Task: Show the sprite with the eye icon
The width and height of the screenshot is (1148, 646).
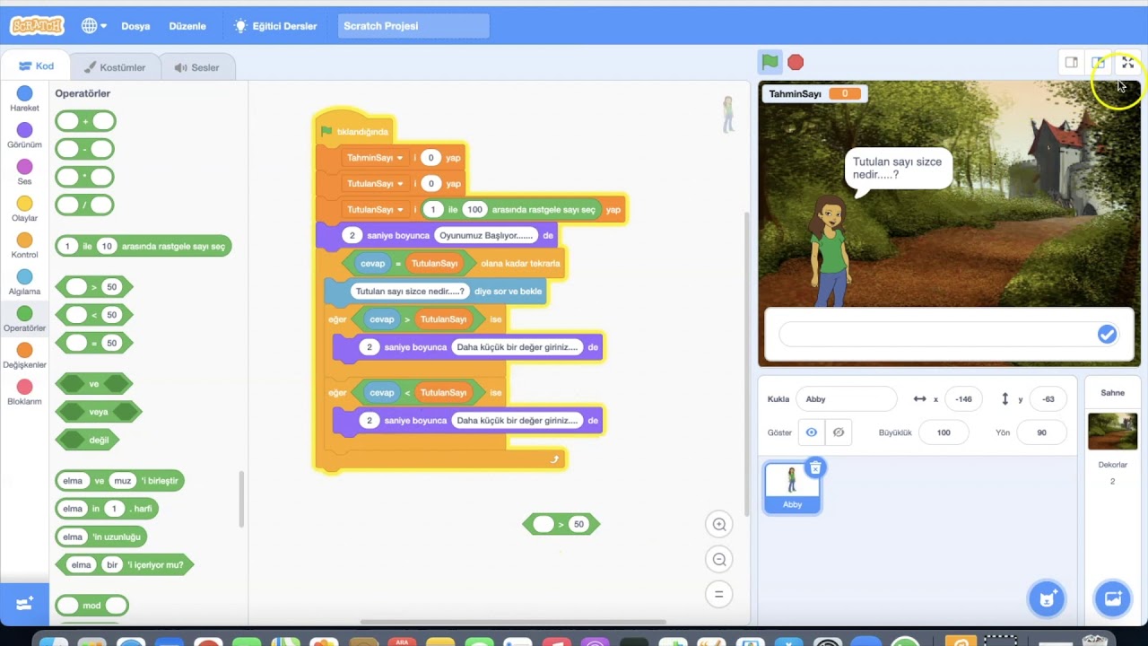Action: 811,432
